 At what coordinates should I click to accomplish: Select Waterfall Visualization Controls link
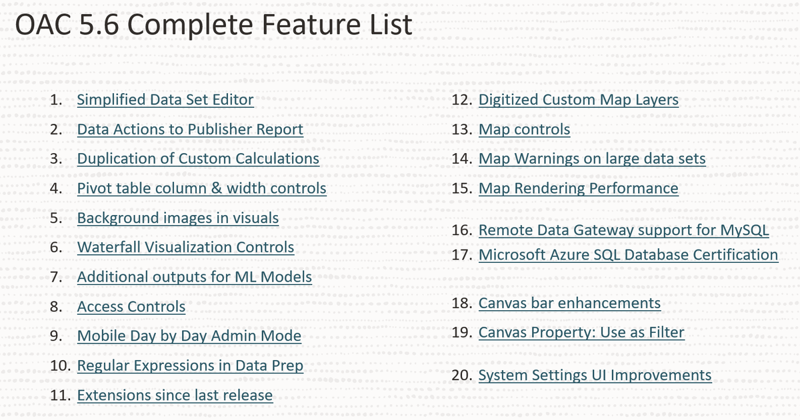pyautogui.click(x=185, y=247)
